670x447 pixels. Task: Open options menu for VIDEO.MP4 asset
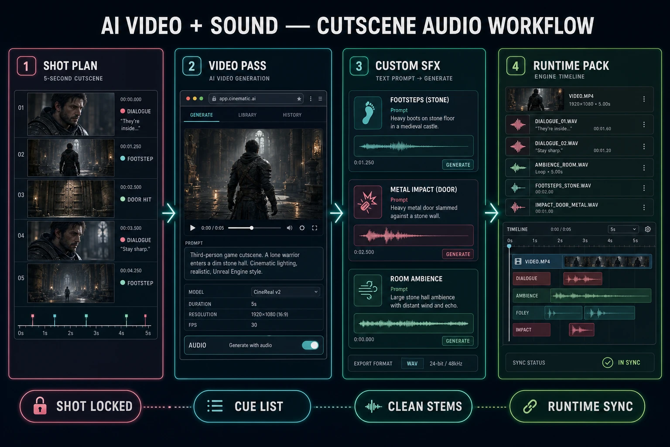[644, 100]
